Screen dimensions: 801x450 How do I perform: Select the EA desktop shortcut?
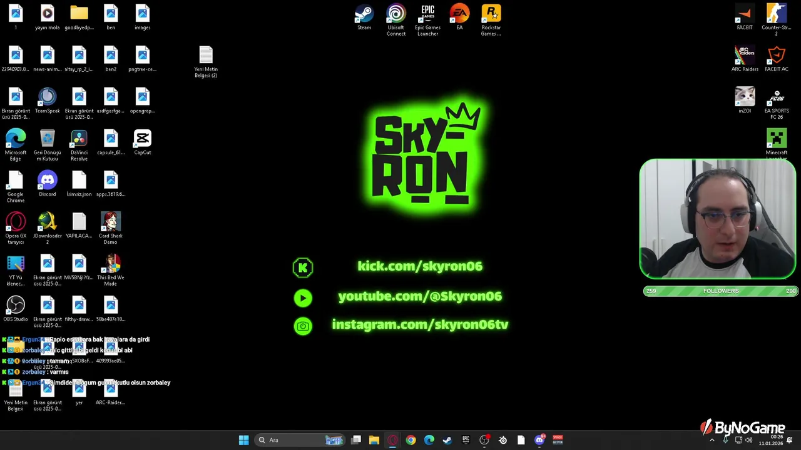459,17
